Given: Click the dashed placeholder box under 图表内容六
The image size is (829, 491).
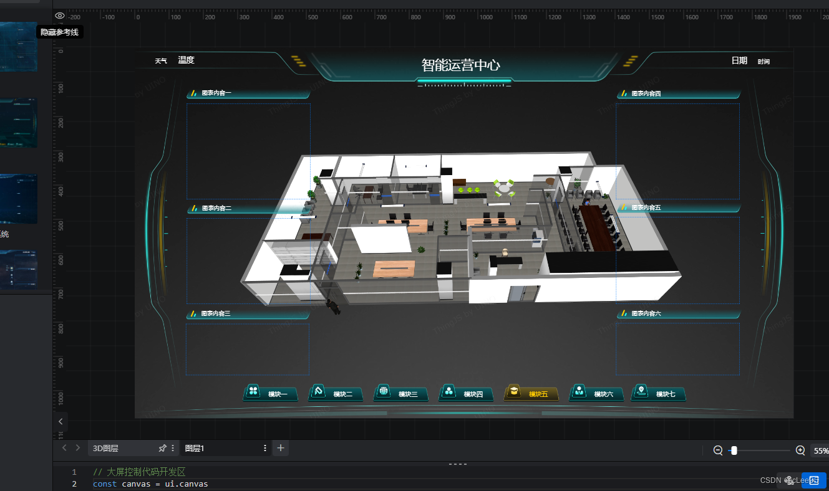Looking at the screenshot, I should [x=678, y=349].
